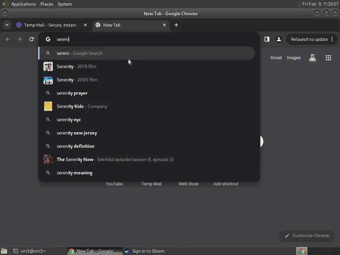Click the show desktop icon in taskbar

[x=4, y=251]
